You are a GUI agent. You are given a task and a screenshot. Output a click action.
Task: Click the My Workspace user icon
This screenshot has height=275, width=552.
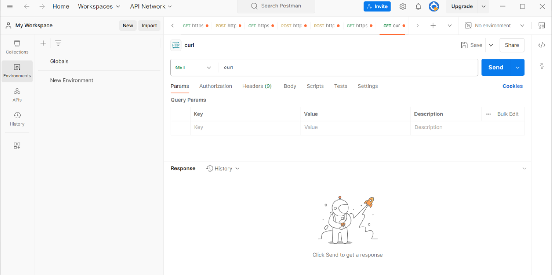tap(8, 26)
